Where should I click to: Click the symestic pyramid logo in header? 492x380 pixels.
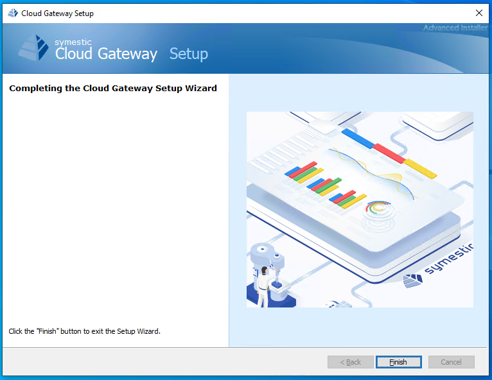click(x=33, y=47)
